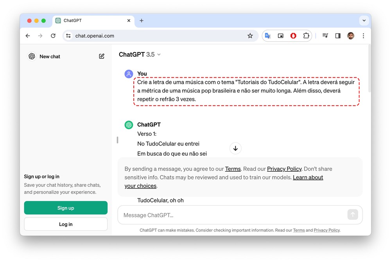Click the address bar showing chat.openai.com
This screenshot has height=262, width=391.
coord(160,36)
